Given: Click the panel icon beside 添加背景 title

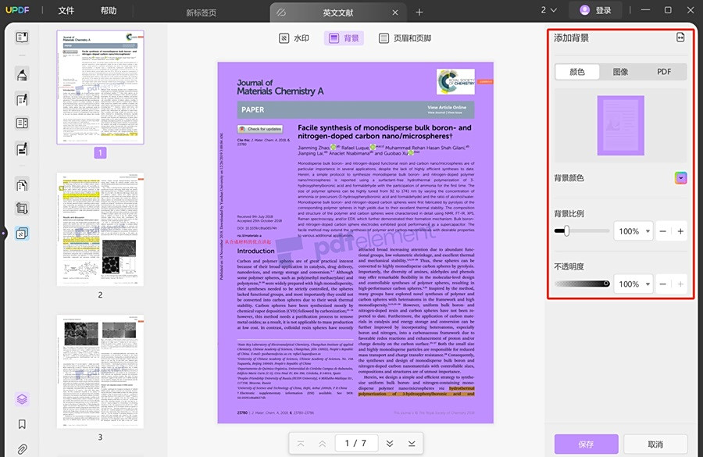Looking at the screenshot, I should 680,37.
